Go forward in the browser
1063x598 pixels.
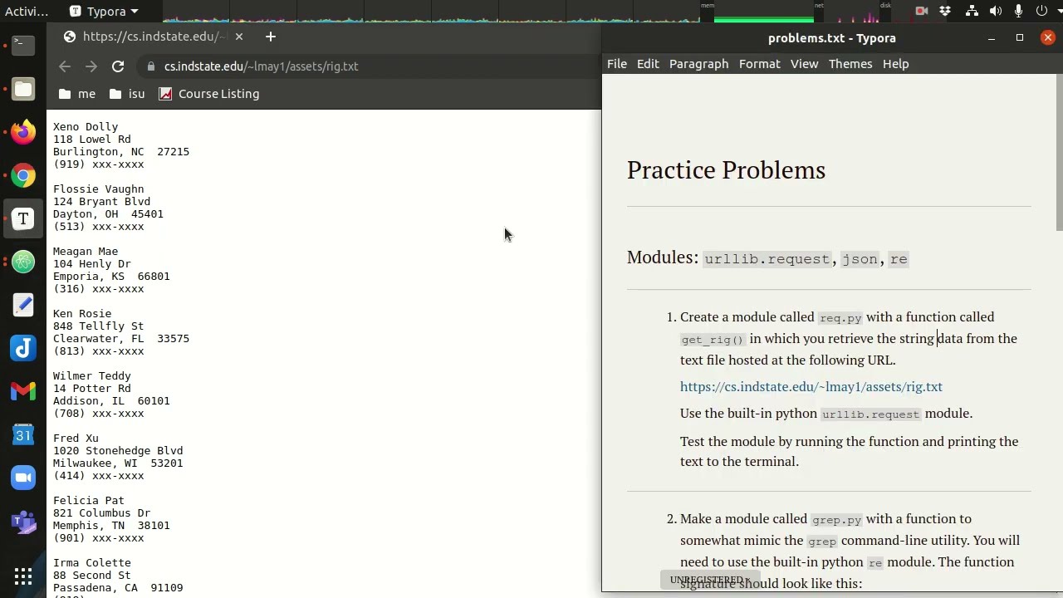click(91, 66)
